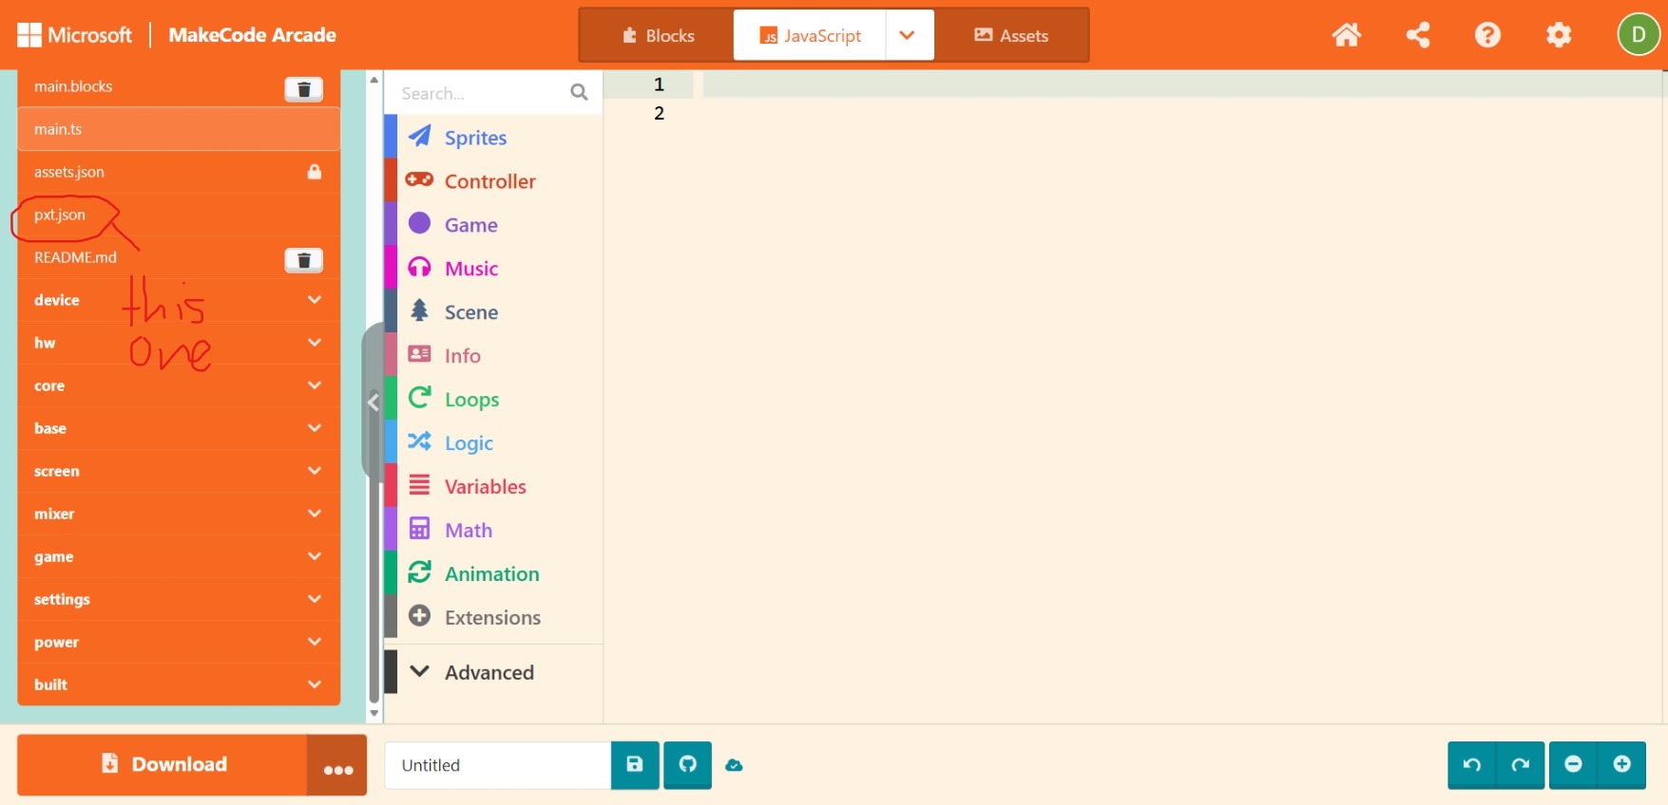Open more download options

(x=337, y=765)
